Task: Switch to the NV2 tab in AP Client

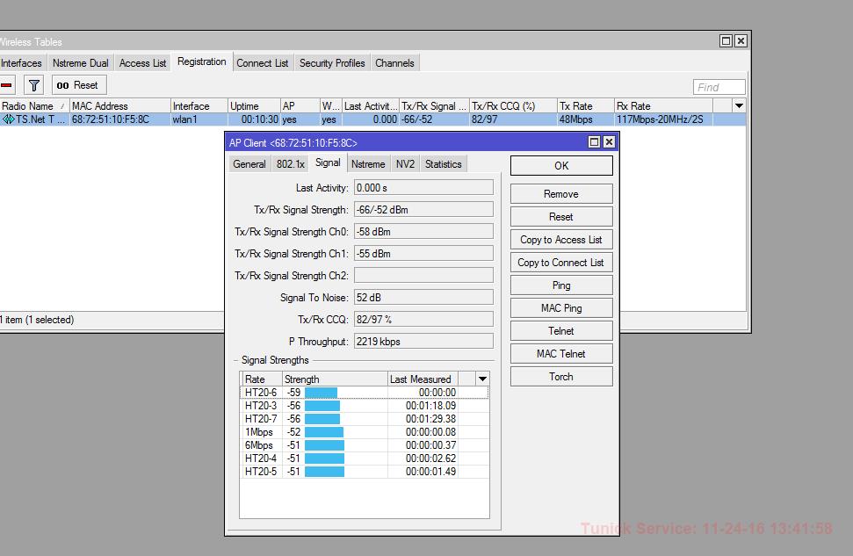Action: click(x=405, y=163)
